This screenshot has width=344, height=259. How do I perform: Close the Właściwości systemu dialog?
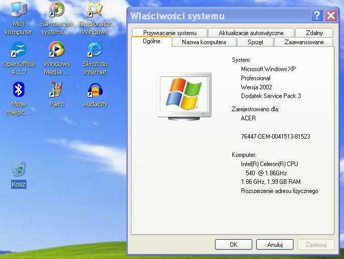(x=331, y=16)
